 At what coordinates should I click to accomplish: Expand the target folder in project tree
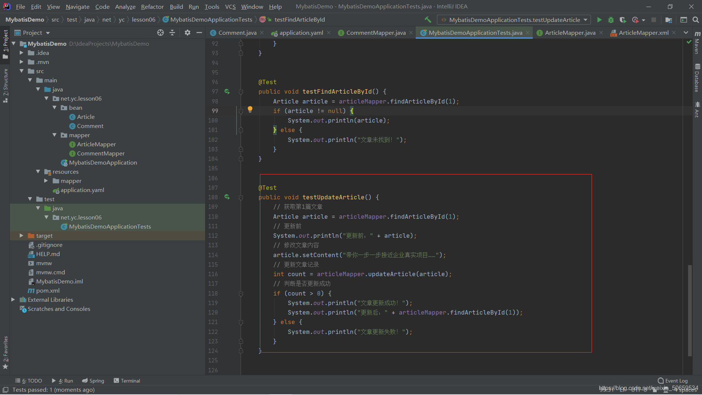[20, 236]
